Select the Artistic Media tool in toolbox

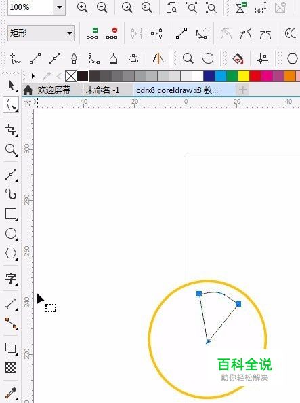tap(12, 194)
